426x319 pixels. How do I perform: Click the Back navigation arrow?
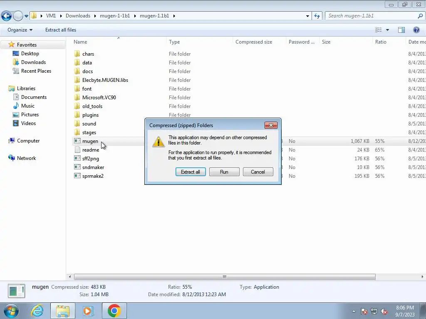[x=7, y=16]
